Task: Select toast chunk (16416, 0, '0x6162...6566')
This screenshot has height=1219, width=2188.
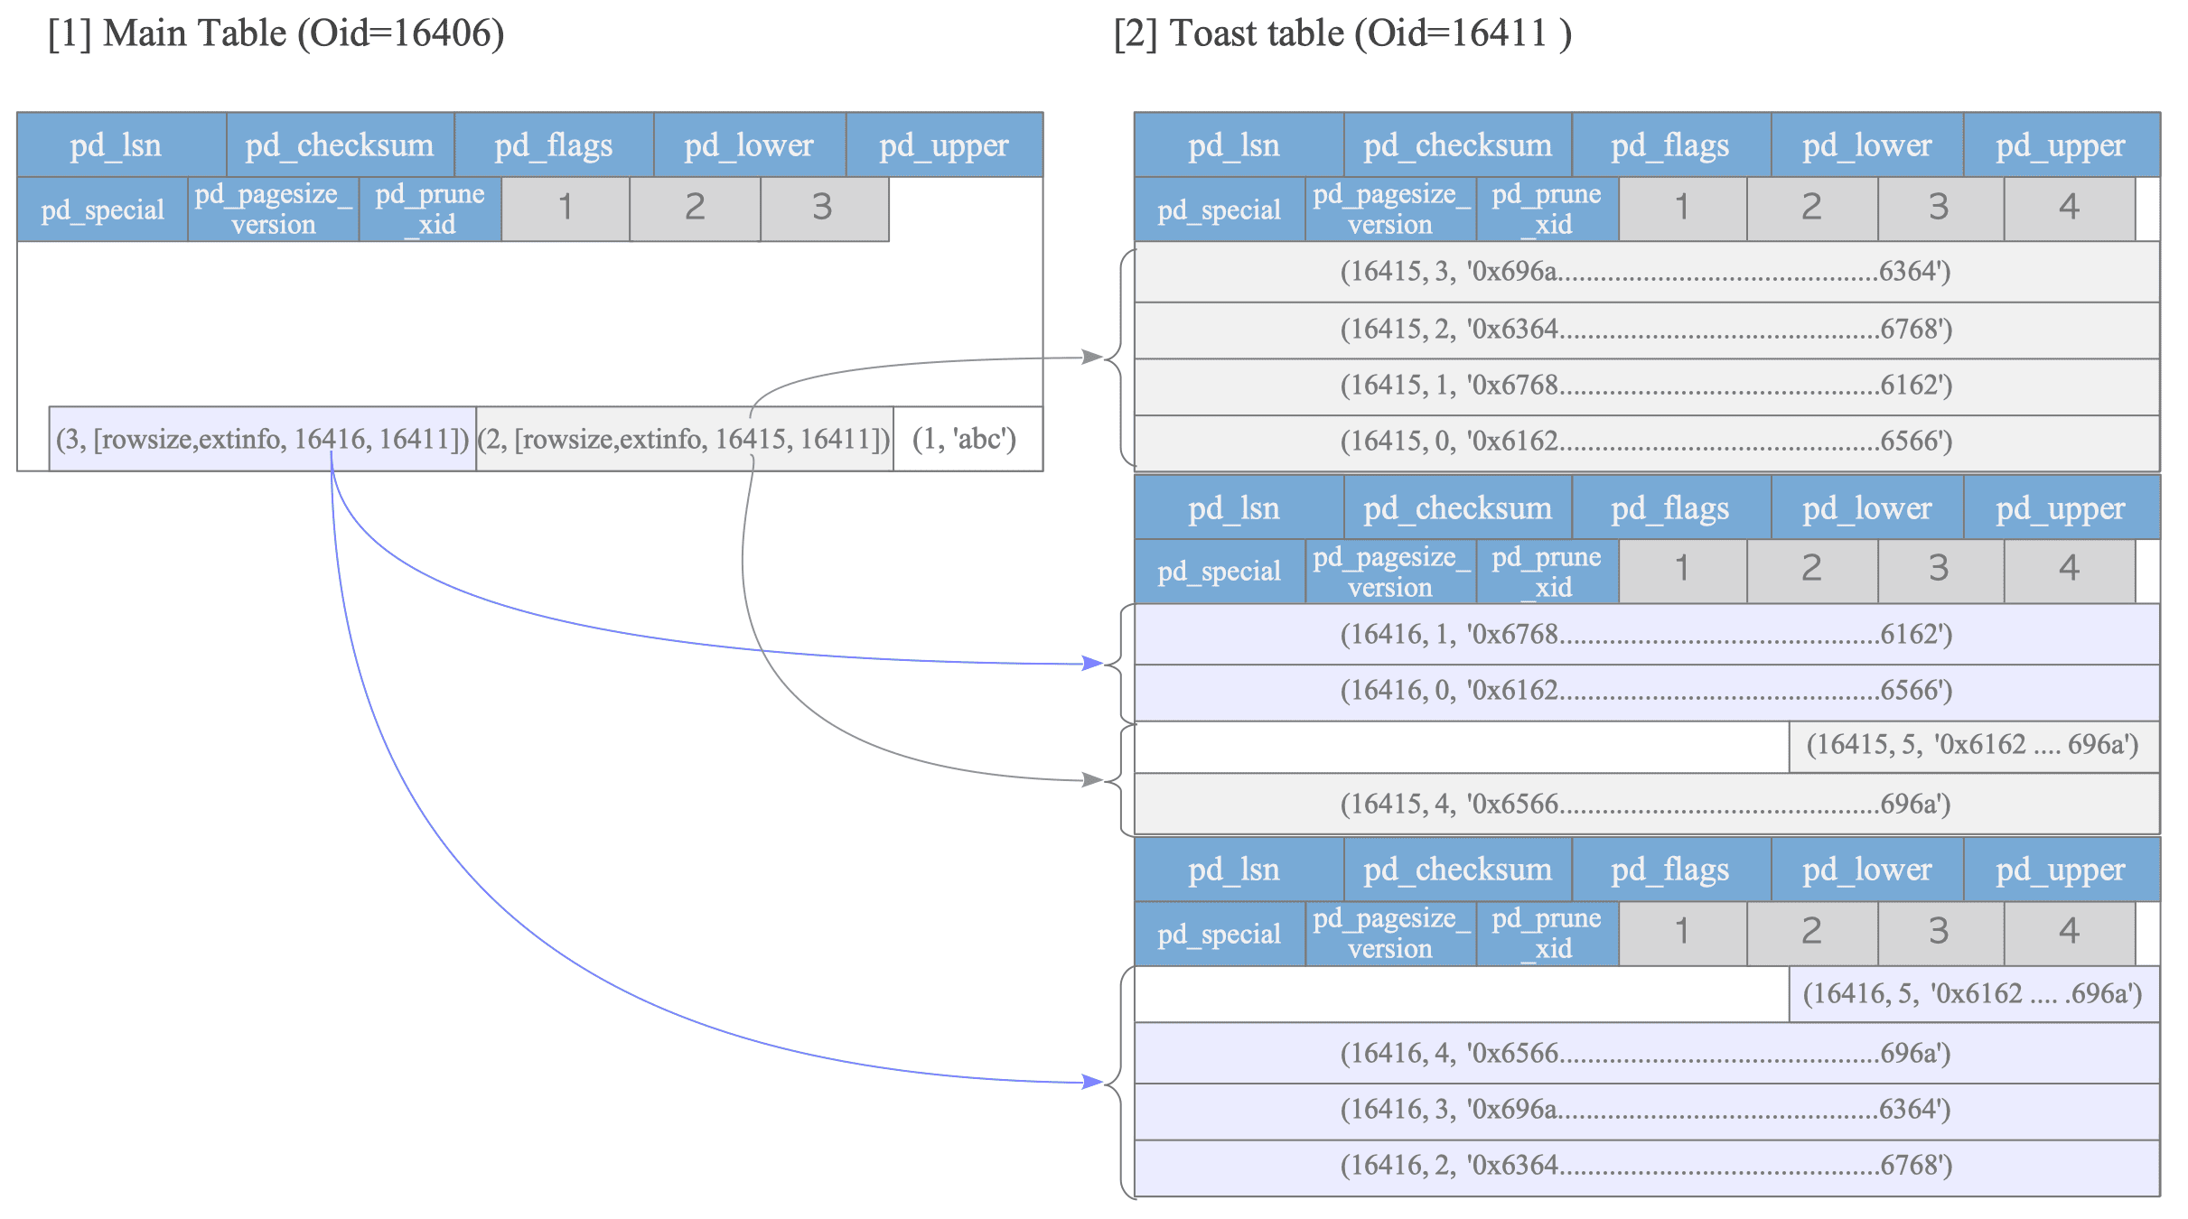Action: [x=1647, y=693]
